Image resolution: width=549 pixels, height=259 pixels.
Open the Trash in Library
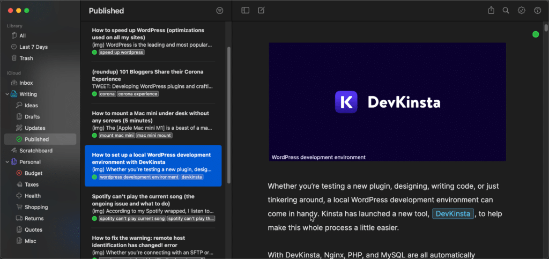click(26, 58)
